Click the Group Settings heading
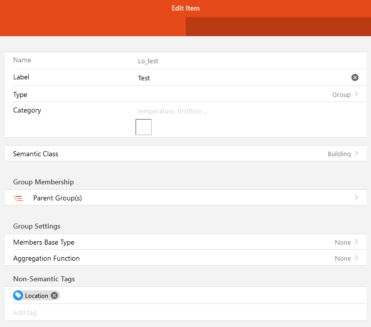 point(37,226)
